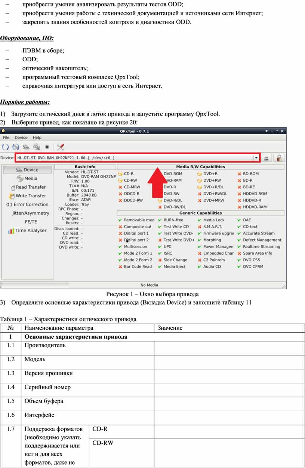
Task: Click the buffer value "2048 kB"
Action: (89, 195)
